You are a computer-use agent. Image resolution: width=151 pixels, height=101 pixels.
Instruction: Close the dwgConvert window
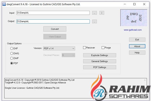(144, 4)
